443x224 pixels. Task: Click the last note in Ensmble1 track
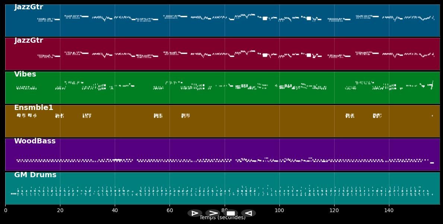click(432, 116)
